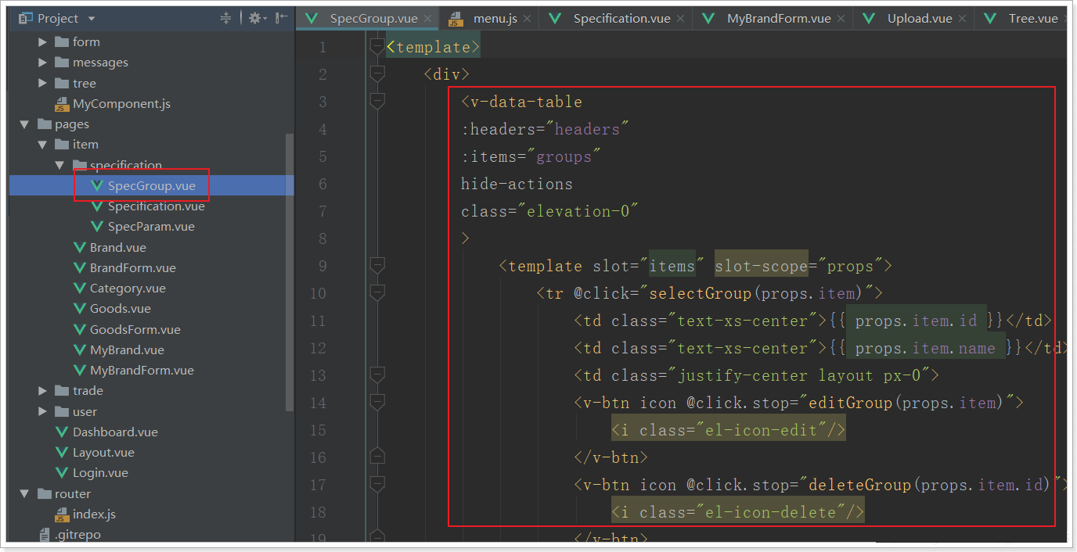1077x552 pixels.
Task: Click the folder icon of messages
Action: click(62, 63)
